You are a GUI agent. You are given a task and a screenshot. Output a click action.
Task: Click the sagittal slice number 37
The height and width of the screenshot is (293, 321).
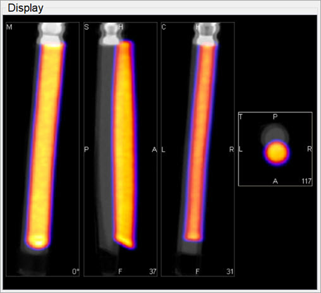153,272
